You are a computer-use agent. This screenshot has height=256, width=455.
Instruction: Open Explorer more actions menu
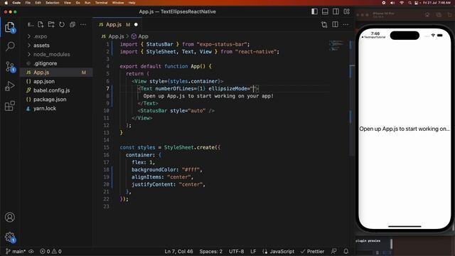pos(83,25)
